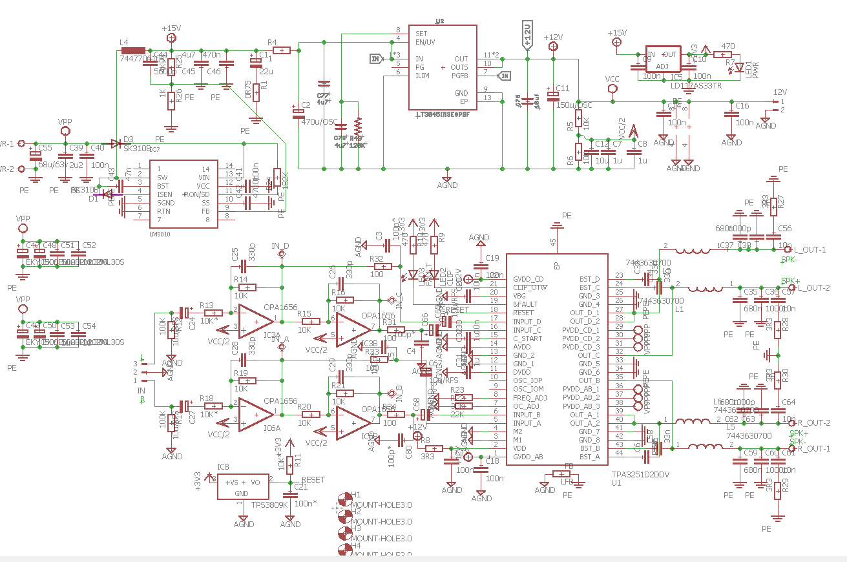Select resistor R15 10K
This screenshot has height=562, width=847.
(311, 321)
